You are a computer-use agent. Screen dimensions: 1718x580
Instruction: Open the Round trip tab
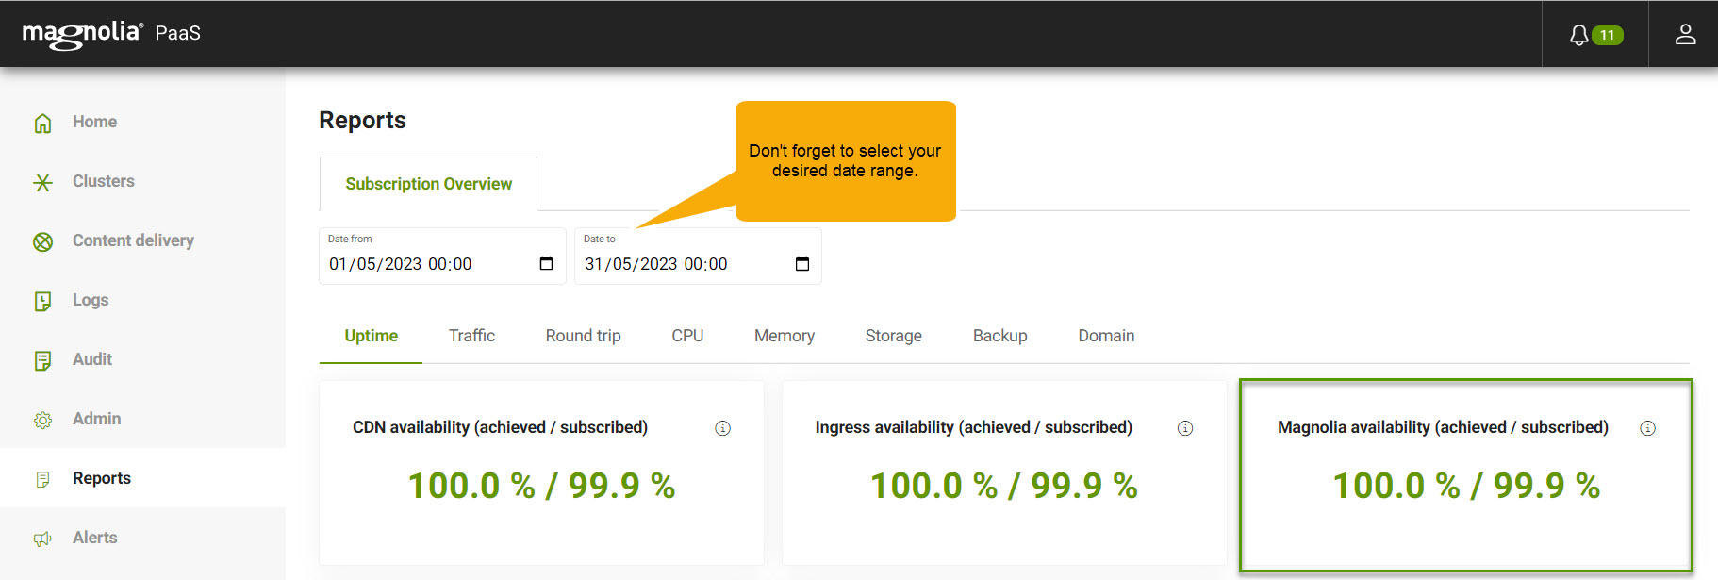583,336
